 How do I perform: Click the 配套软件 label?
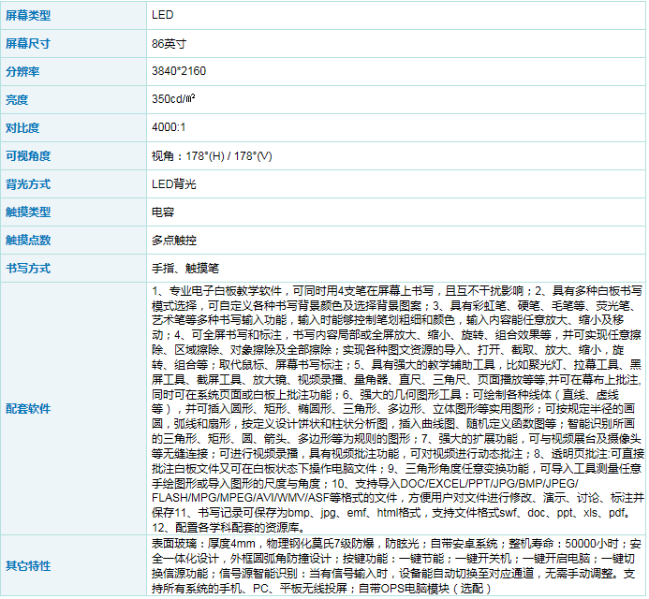(x=28, y=409)
